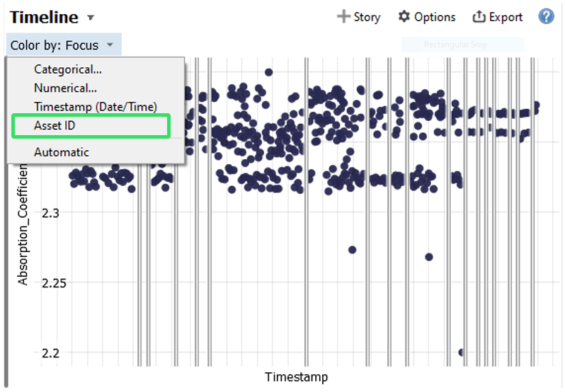
Task: Select the left outlier point near 2.27
Action: pos(352,250)
